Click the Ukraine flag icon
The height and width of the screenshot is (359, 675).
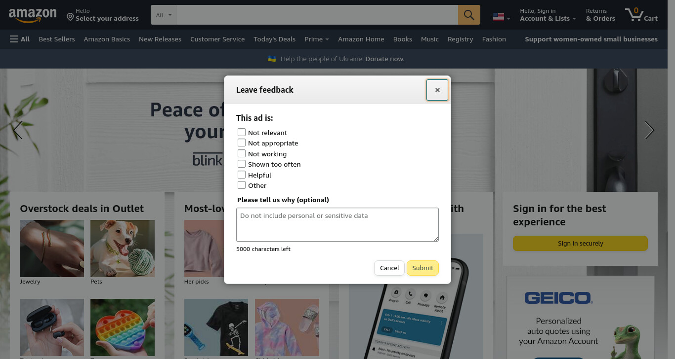tap(272, 59)
